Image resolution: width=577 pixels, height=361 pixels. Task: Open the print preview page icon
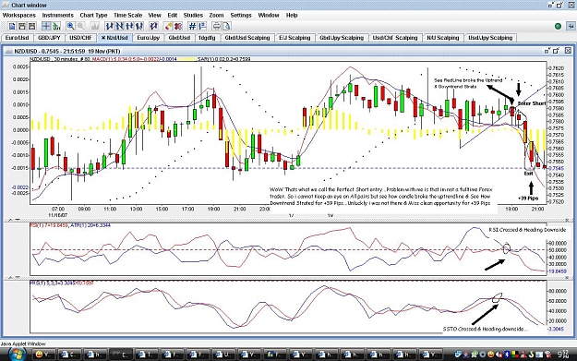(227, 26)
